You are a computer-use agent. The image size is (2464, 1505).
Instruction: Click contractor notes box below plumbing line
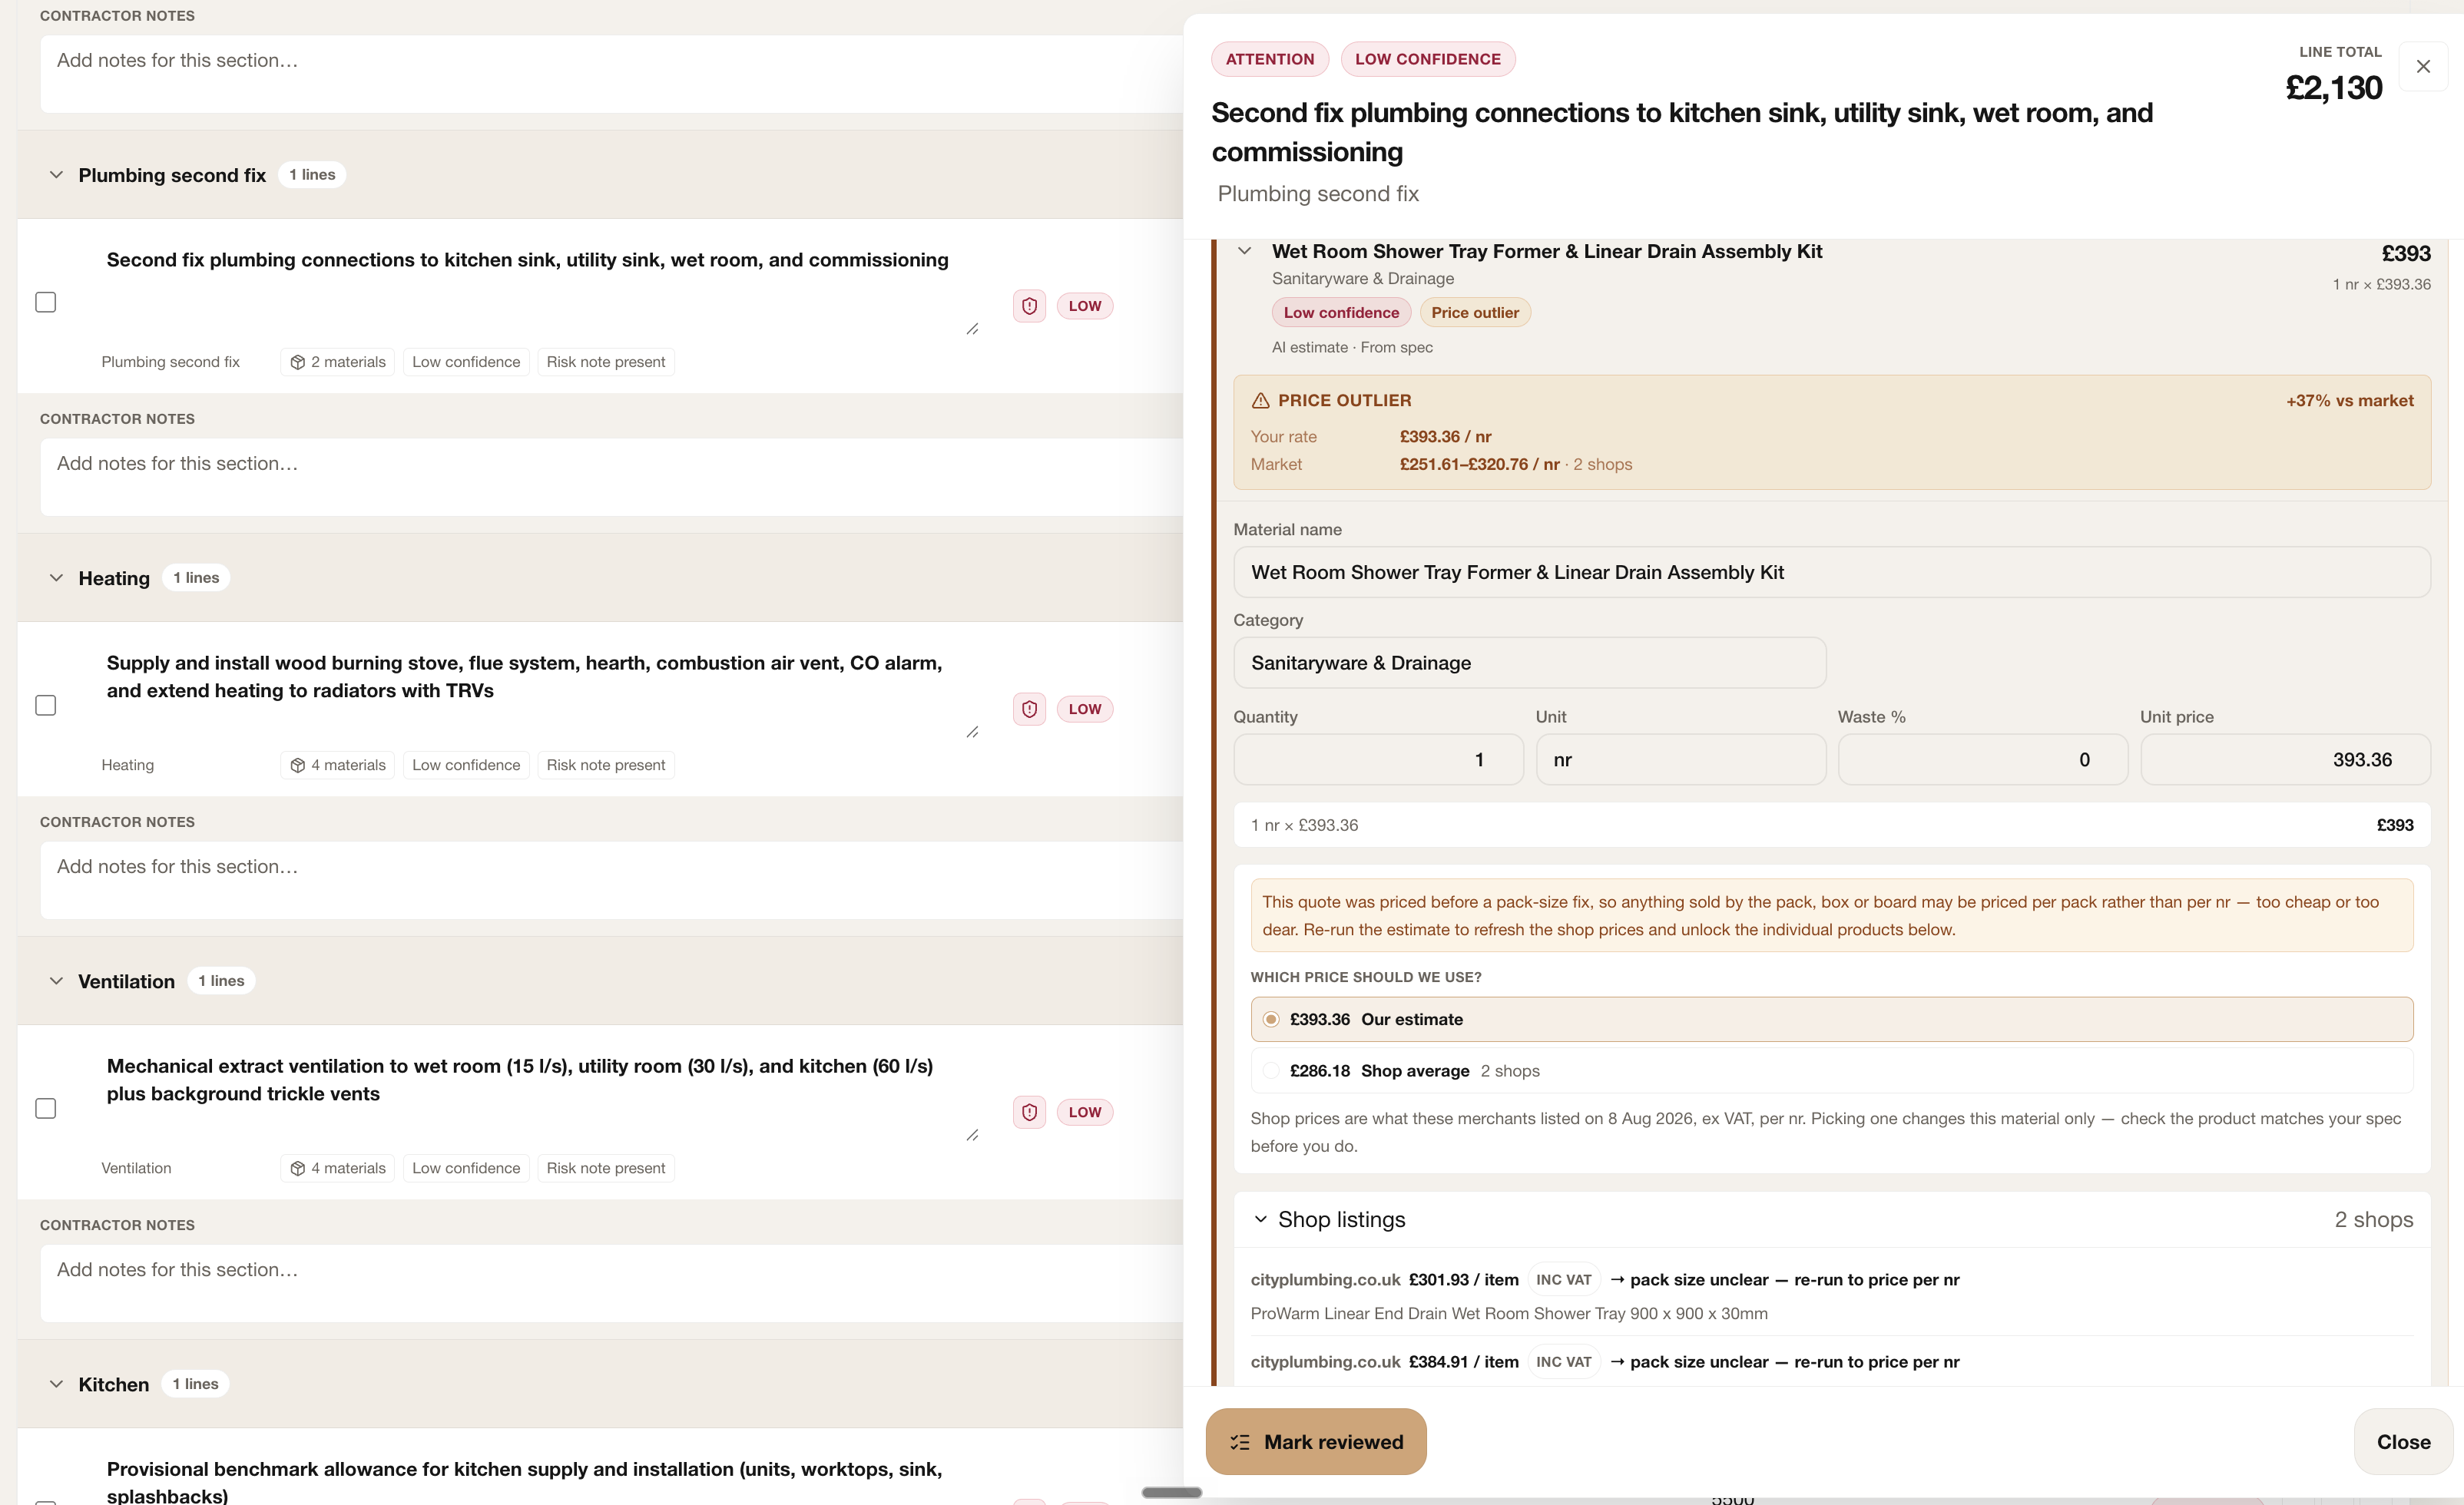pyautogui.click(x=611, y=477)
